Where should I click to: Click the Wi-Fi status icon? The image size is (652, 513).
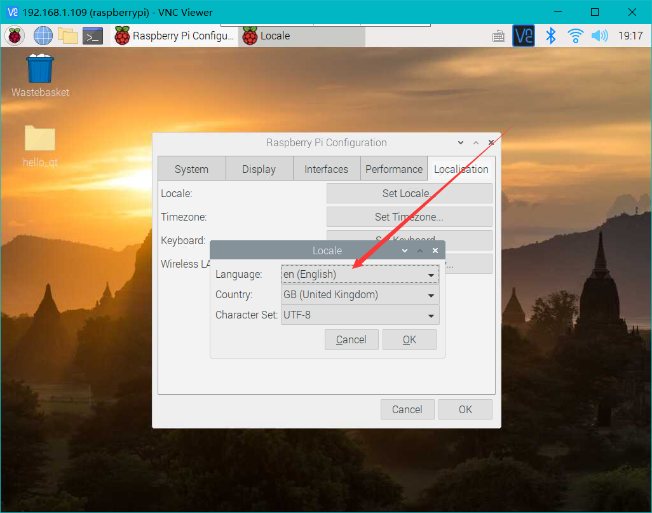575,36
